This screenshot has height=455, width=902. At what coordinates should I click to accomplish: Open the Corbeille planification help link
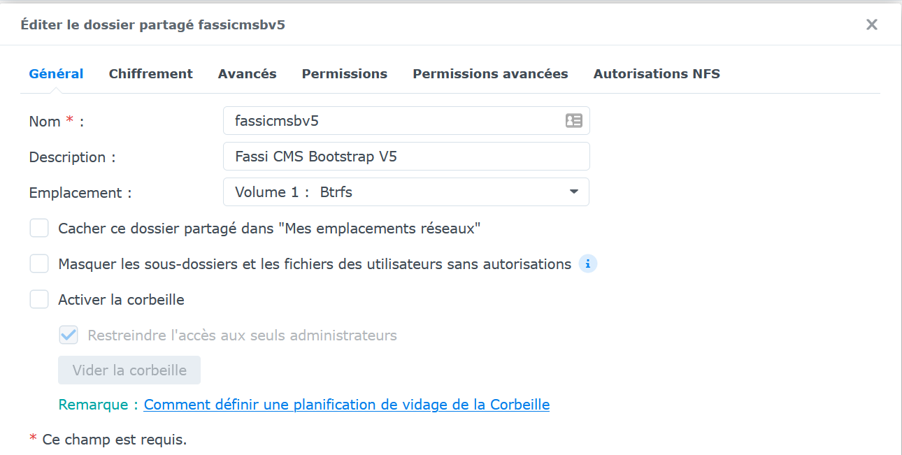[x=346, y=405]
